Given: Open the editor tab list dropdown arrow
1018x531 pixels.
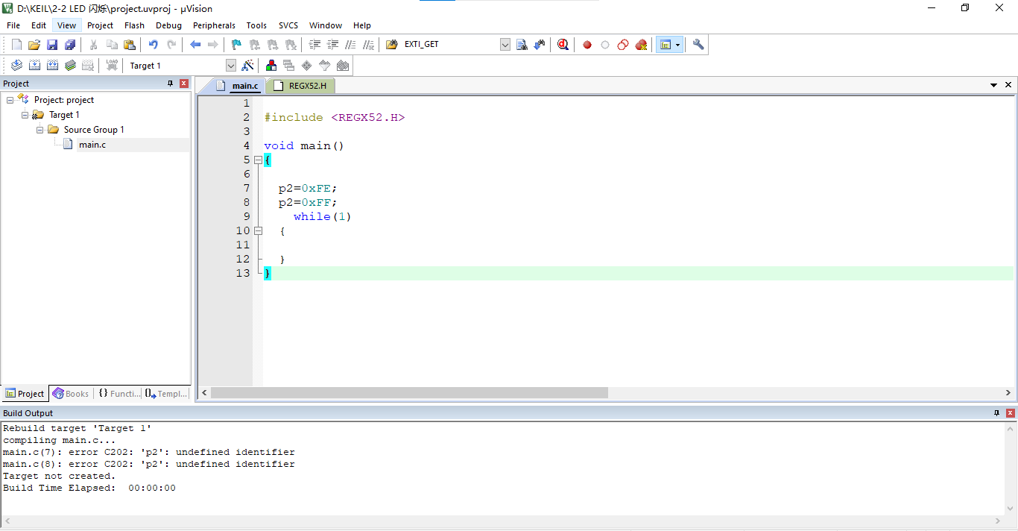Looking at the screenshot, I should tap(993, 85).
